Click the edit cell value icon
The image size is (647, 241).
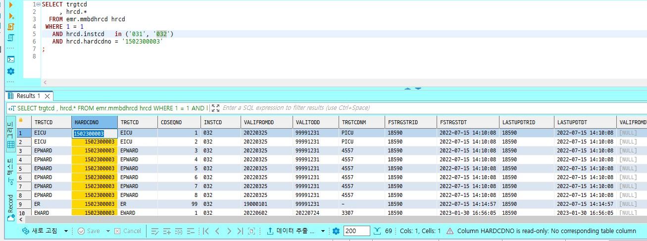click(x=155, y=231)
